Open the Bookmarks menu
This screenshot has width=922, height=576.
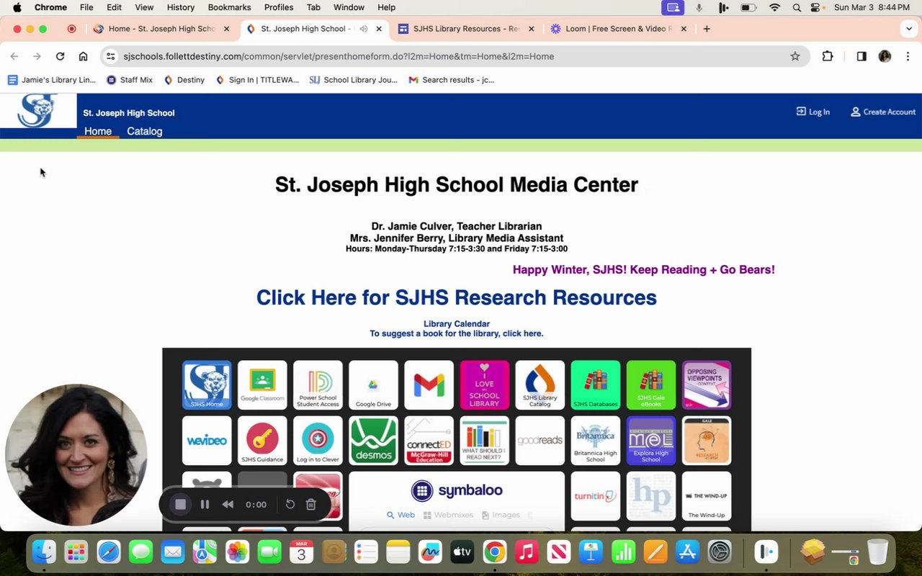(229, 7)
